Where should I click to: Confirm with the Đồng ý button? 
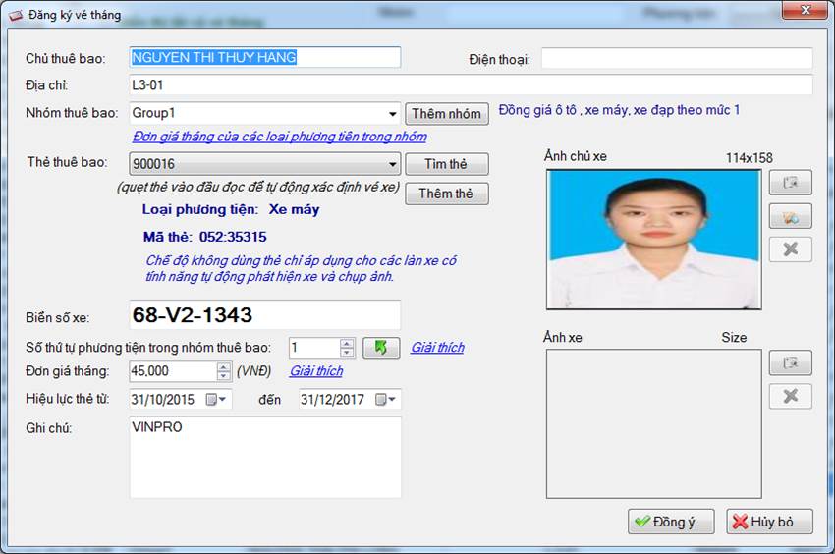click(670, 522)
